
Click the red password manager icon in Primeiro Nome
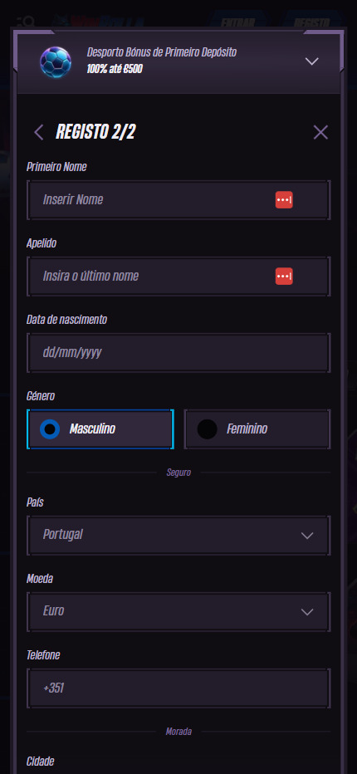pos(284,200)
